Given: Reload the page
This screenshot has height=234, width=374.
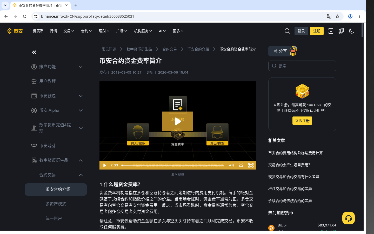Looking at the screenshot, I should pyautogui.click(x=25, y=16).
